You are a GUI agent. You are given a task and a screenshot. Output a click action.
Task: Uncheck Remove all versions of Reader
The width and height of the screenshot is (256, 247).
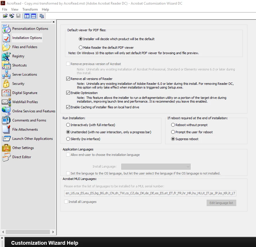click(x=68, y=79)
